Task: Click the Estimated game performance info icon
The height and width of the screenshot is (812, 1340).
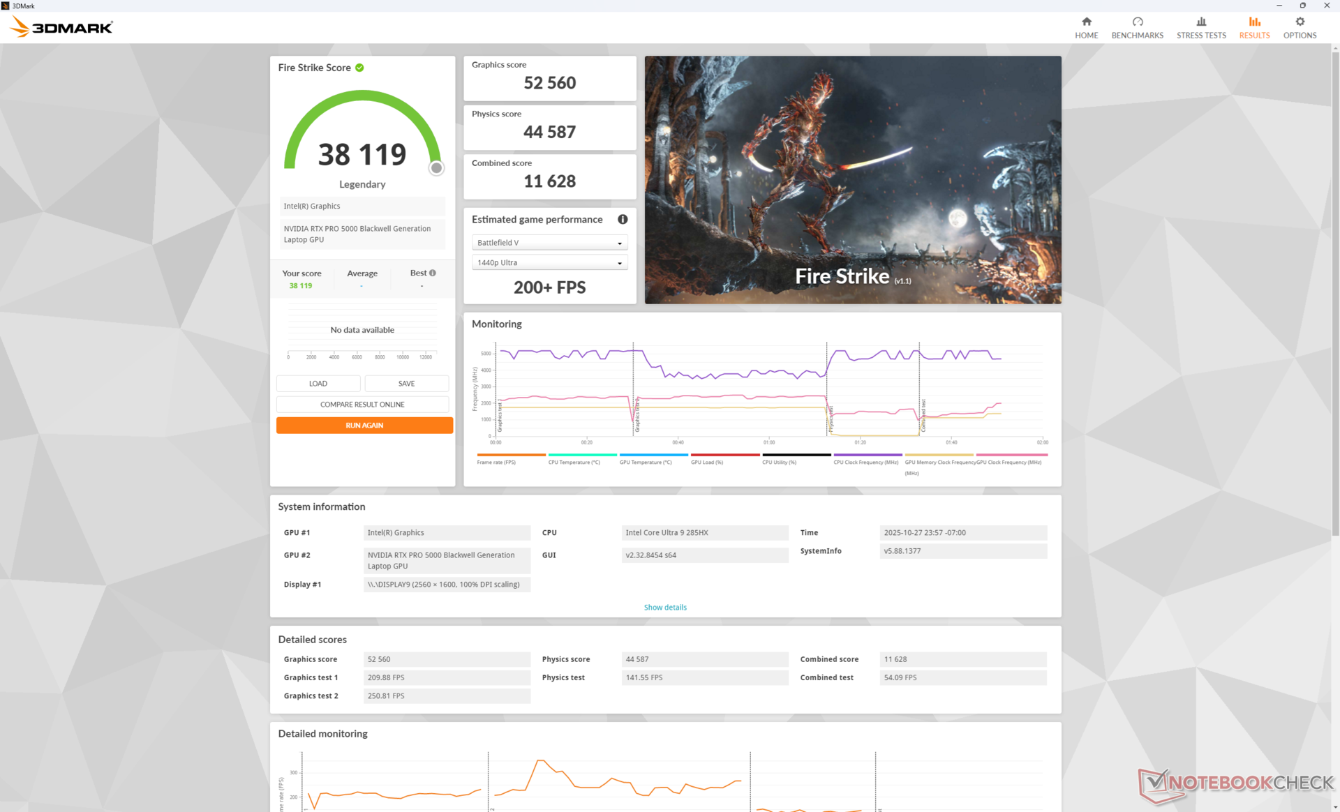Action: click(x=623, y=219)
